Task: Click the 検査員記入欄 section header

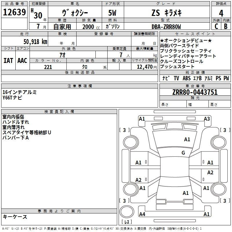Action: (59, 112)
